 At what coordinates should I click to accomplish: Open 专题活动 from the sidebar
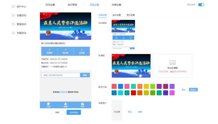click(x=21, y=33)
